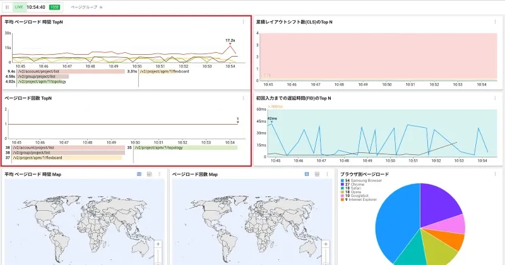Pause the live monitoring with the pause icon
The image size is (505, 265).
pos(7,7)
